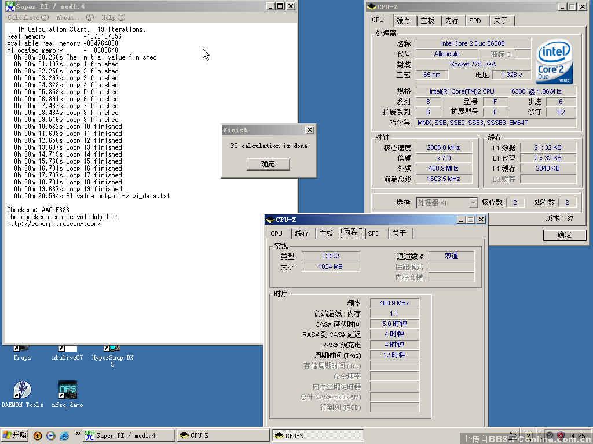Open 主板 tab in rear CPU-Z window
Viewport: 593px width, 444px height.
[428, 21]
